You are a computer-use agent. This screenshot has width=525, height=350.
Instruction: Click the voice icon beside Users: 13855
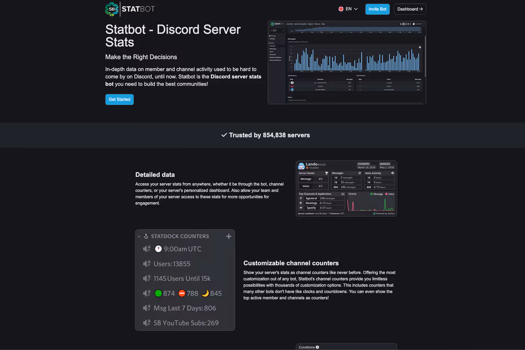[x=147, y=264]
